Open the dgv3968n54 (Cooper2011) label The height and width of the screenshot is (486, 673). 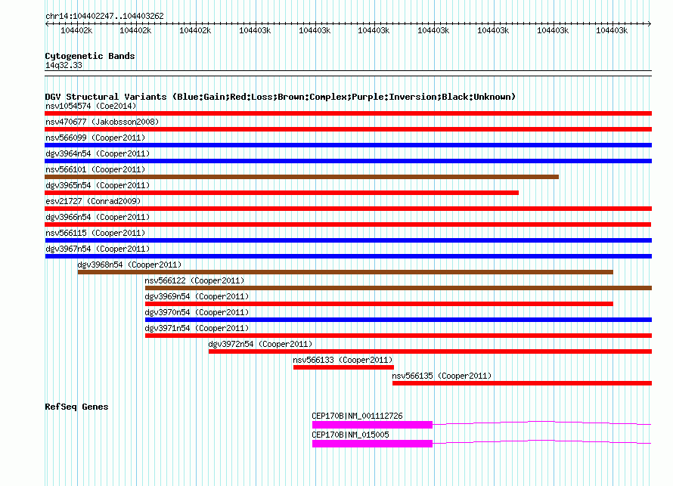[x=129, y=265]
